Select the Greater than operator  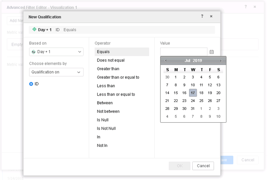click(x=108, y=69)
